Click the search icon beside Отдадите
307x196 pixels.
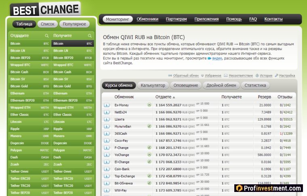click(x=46, y=36)
